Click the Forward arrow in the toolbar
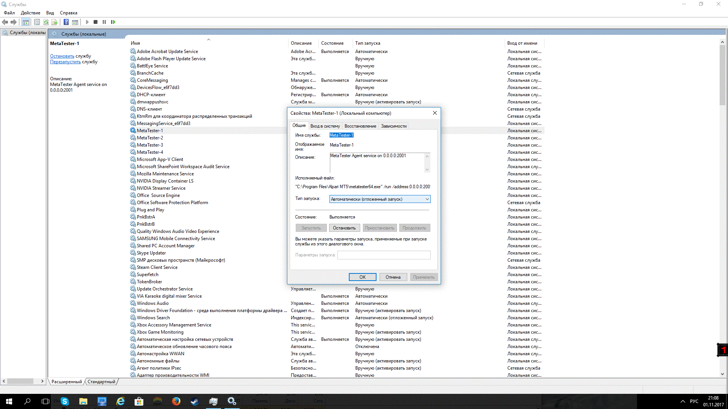728x409 pixels. [14, 22]
